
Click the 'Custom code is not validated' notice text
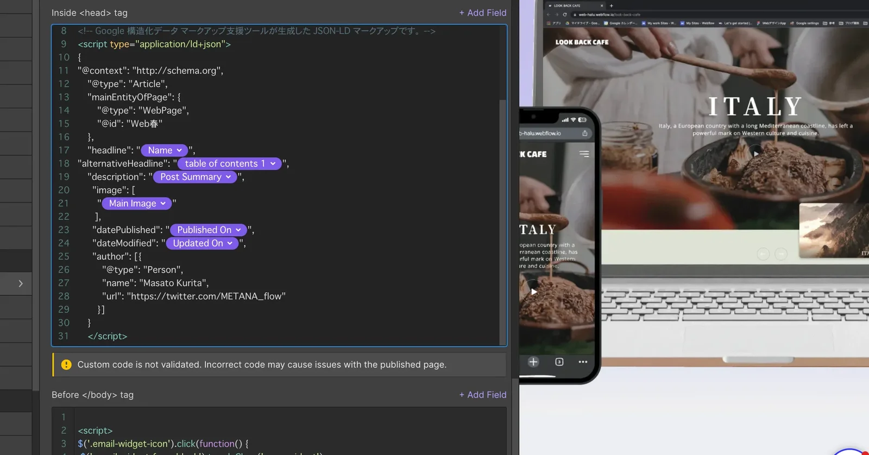click(x=262, y=365)
